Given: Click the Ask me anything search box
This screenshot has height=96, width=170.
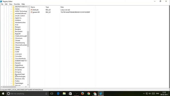Looking at the screenshot, I should (x=28, y=94).
